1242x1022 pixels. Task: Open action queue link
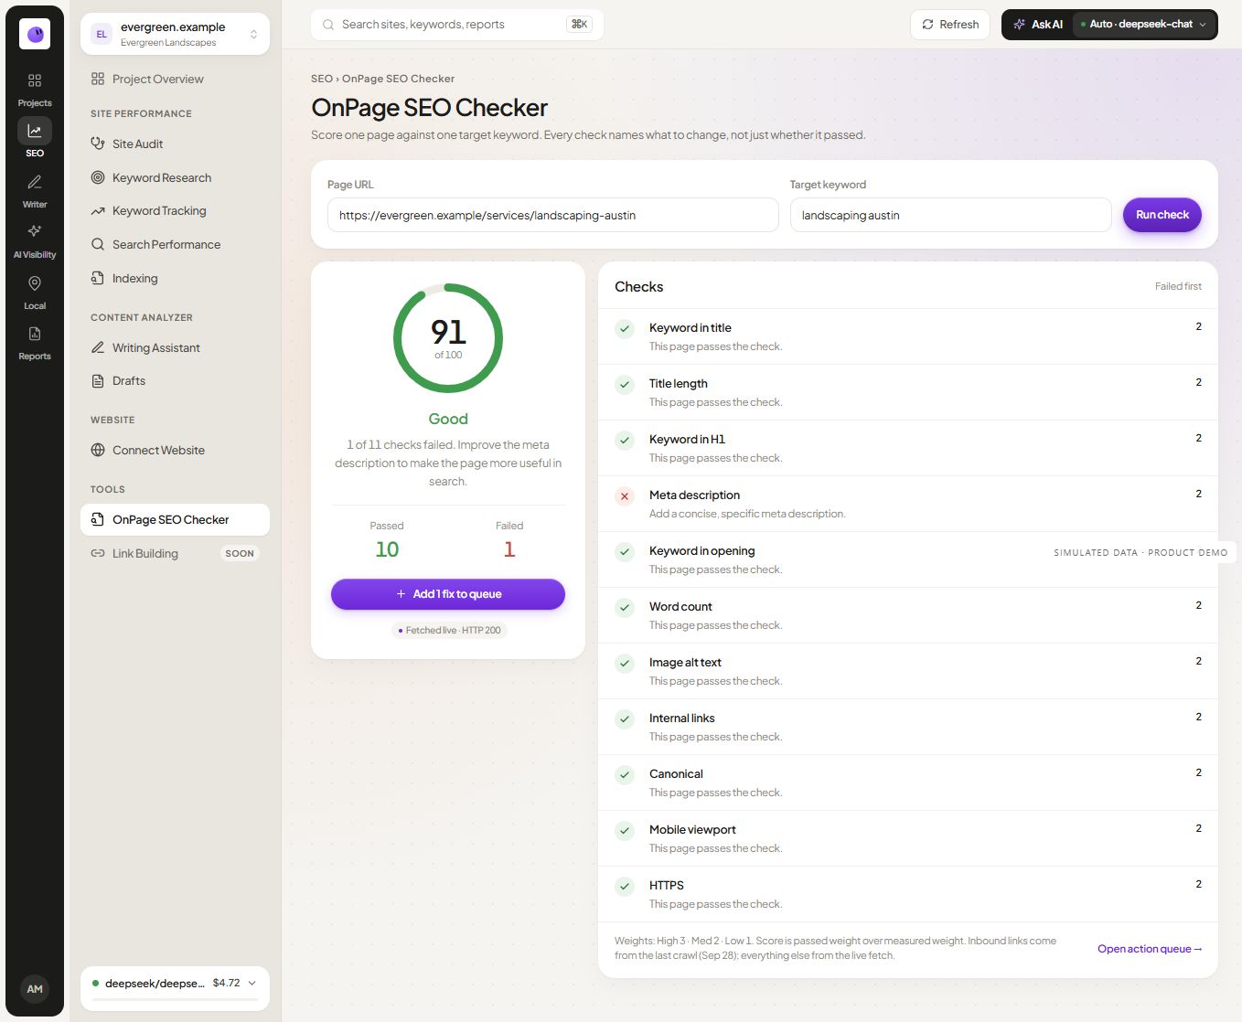click(x=1150, y=949)
